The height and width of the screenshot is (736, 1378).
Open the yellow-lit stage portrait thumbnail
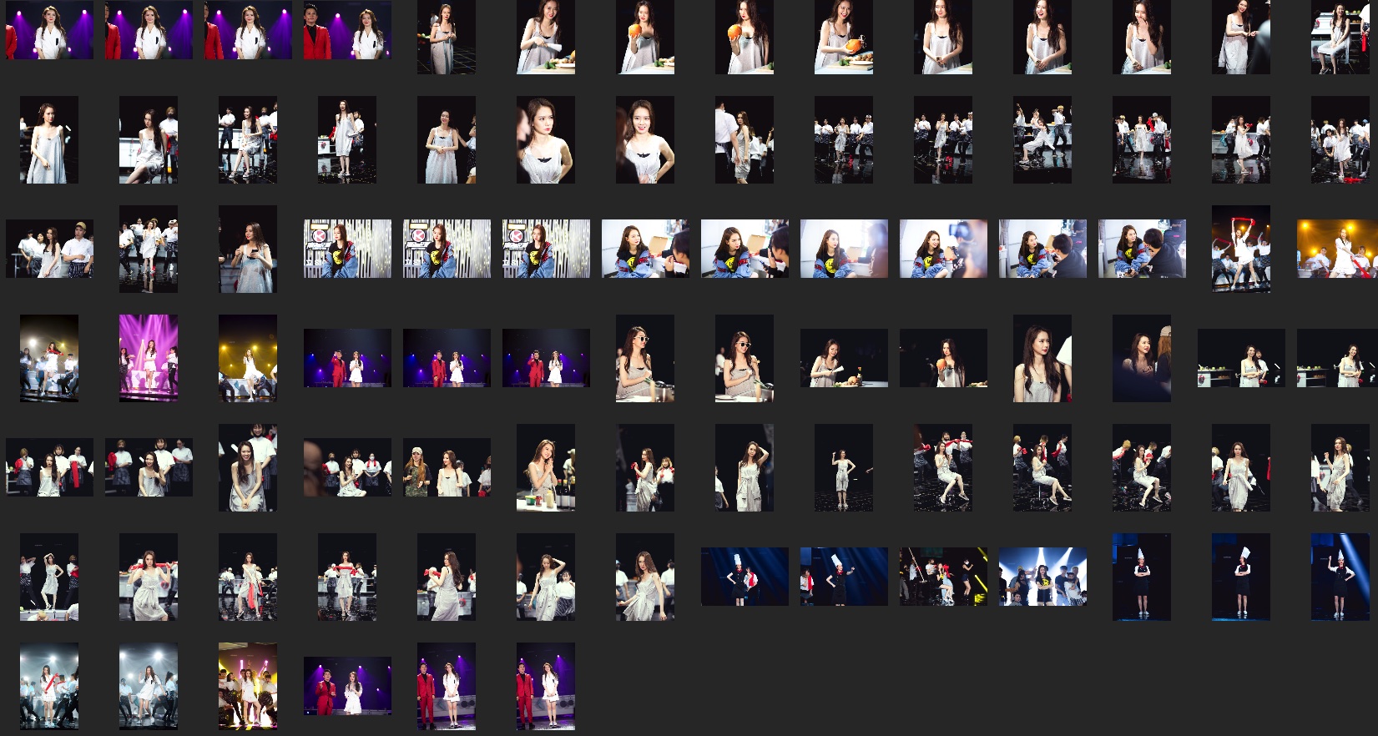(x=248, y=358)
